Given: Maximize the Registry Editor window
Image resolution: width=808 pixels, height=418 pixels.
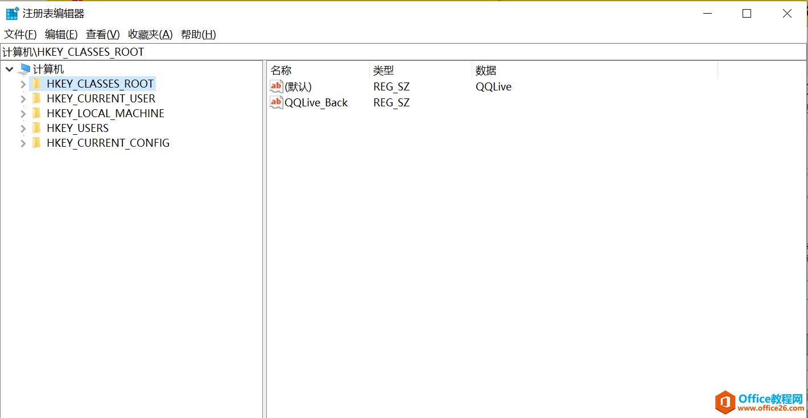Looking at the screenshot, I should 747,14.
